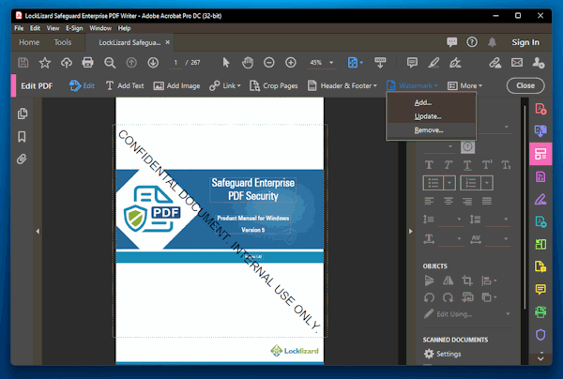Center align text in Format panel
Screen dimensions: 563x379
click(449, 201)
